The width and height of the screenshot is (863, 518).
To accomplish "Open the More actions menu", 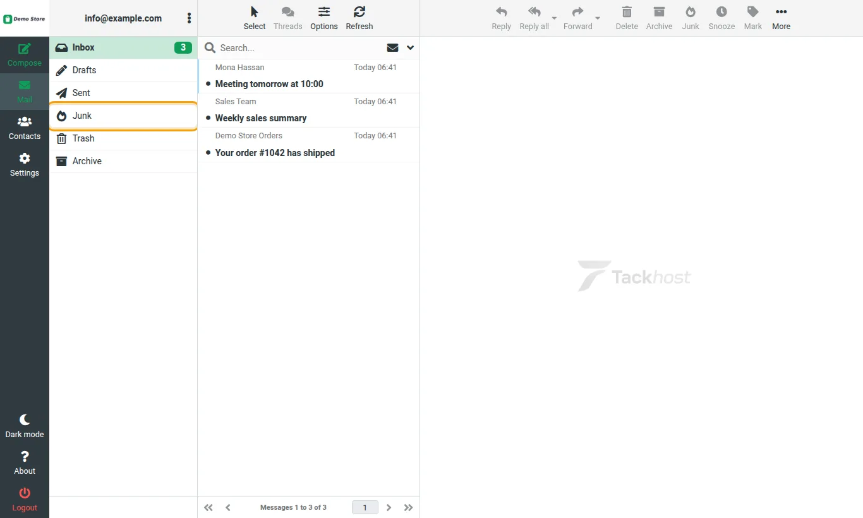I will (782, 18).
